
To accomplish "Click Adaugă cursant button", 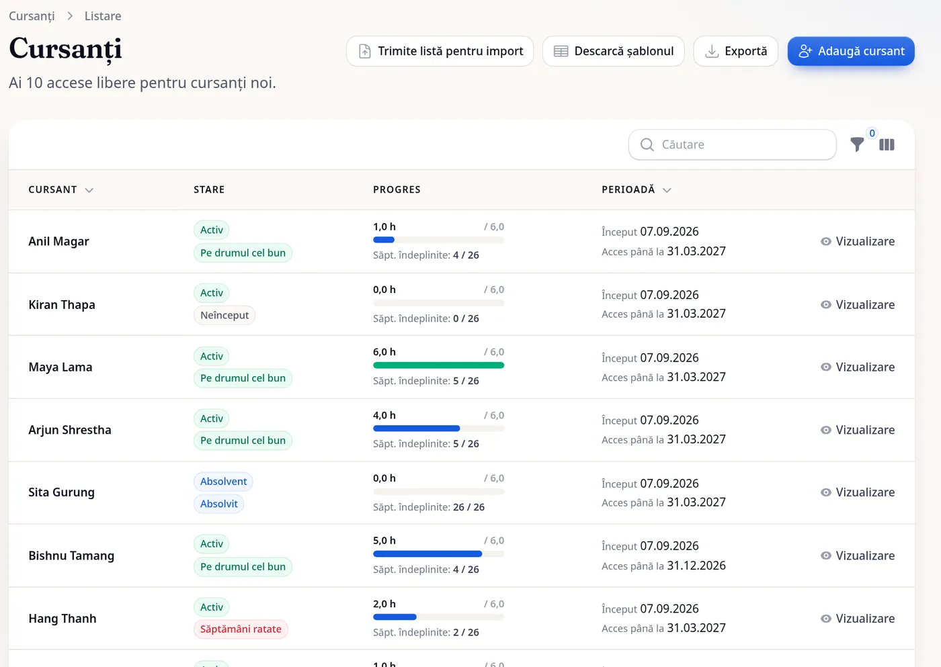I will click(851, 51).
